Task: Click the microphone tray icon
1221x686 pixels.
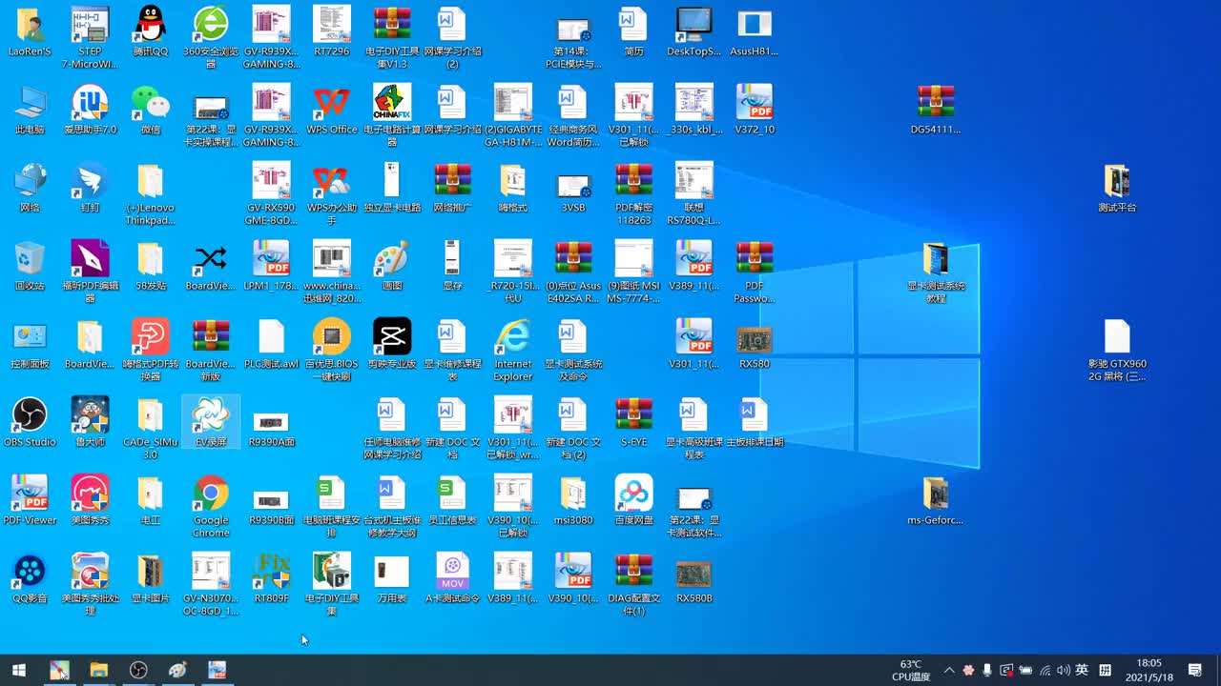Action: pyautogui.click(x=987, y=671)
